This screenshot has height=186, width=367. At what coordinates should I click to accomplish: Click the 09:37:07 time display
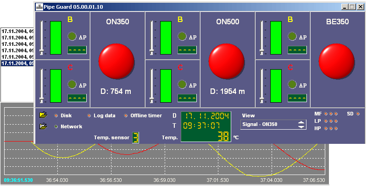201,126
